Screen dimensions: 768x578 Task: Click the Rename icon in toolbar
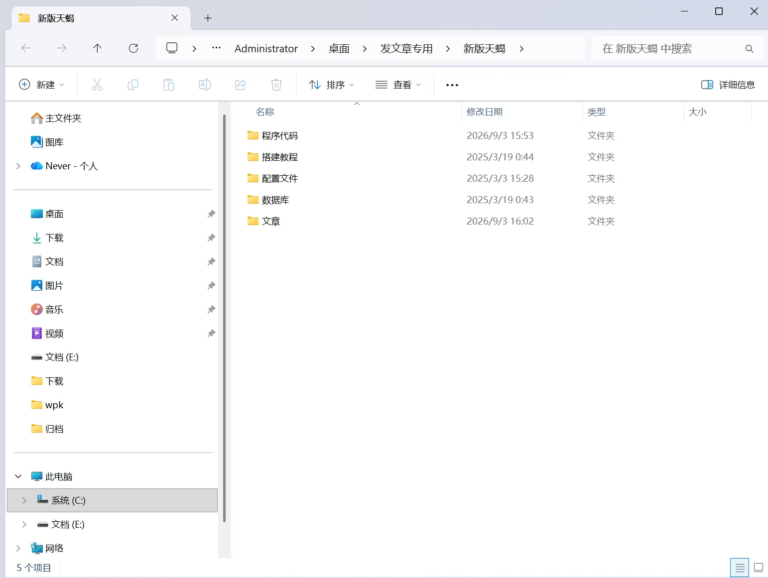pos(205,85)
